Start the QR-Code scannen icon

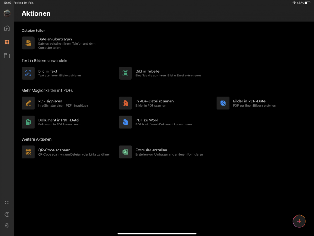28,152
